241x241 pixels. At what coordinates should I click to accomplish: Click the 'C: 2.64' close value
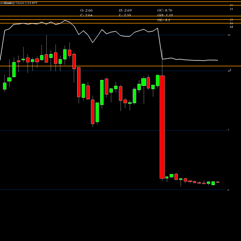[x=86, y=15]
